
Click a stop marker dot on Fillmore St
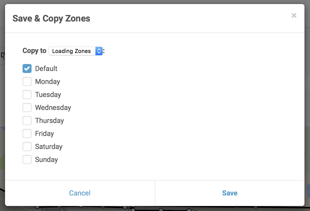pyautogui.click(x=37, y=207)
